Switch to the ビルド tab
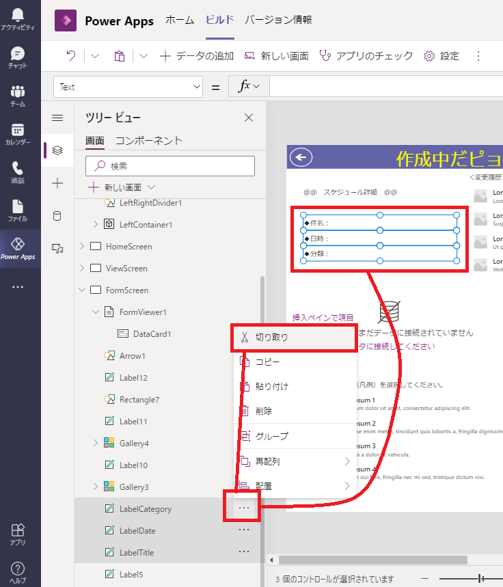The height and width of the screenshot is (587, 503). click(220, 20)
